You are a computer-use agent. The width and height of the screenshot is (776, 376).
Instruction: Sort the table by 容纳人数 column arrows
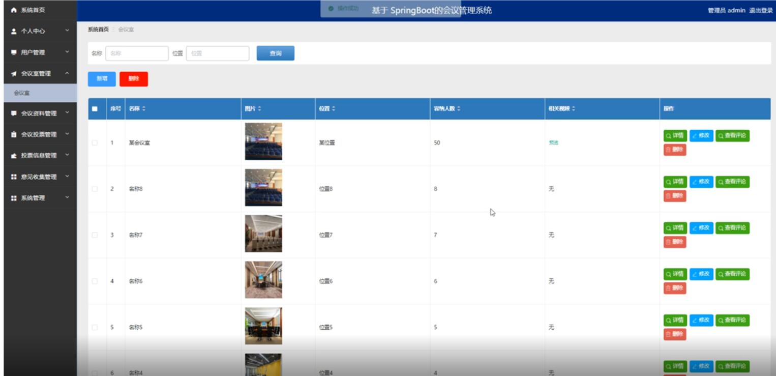pos(459,109)
